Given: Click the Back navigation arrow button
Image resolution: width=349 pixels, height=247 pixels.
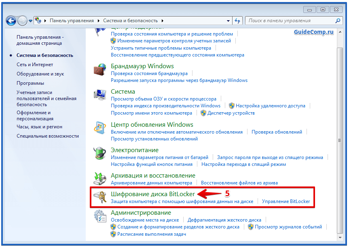Looking at the screenshot, I should click(x=11, y=21).
